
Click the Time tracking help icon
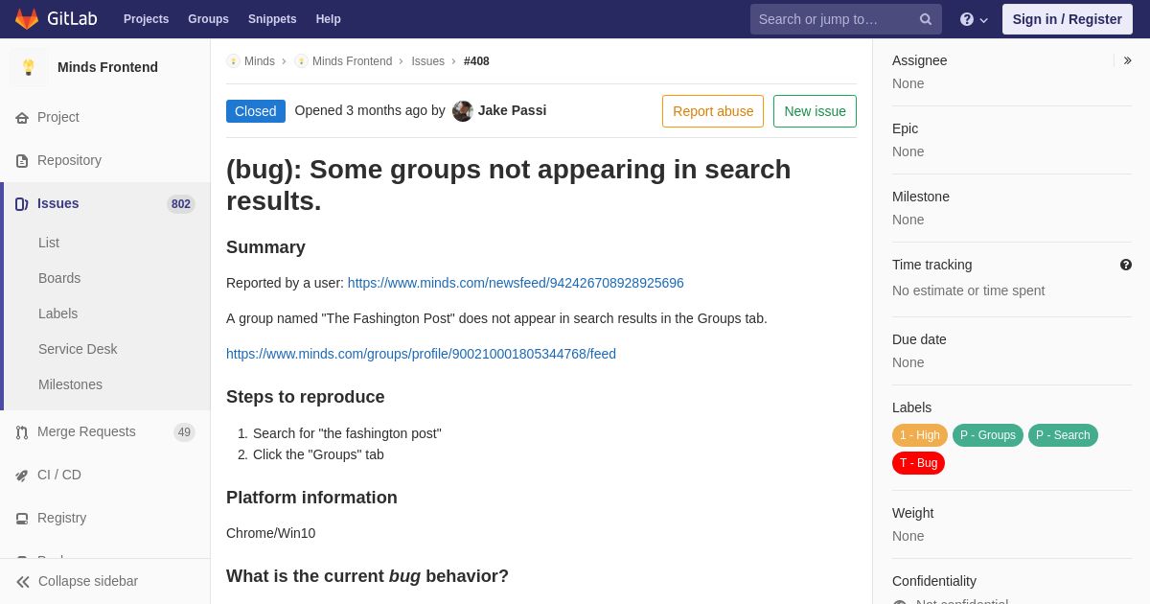coord(1126,265)
